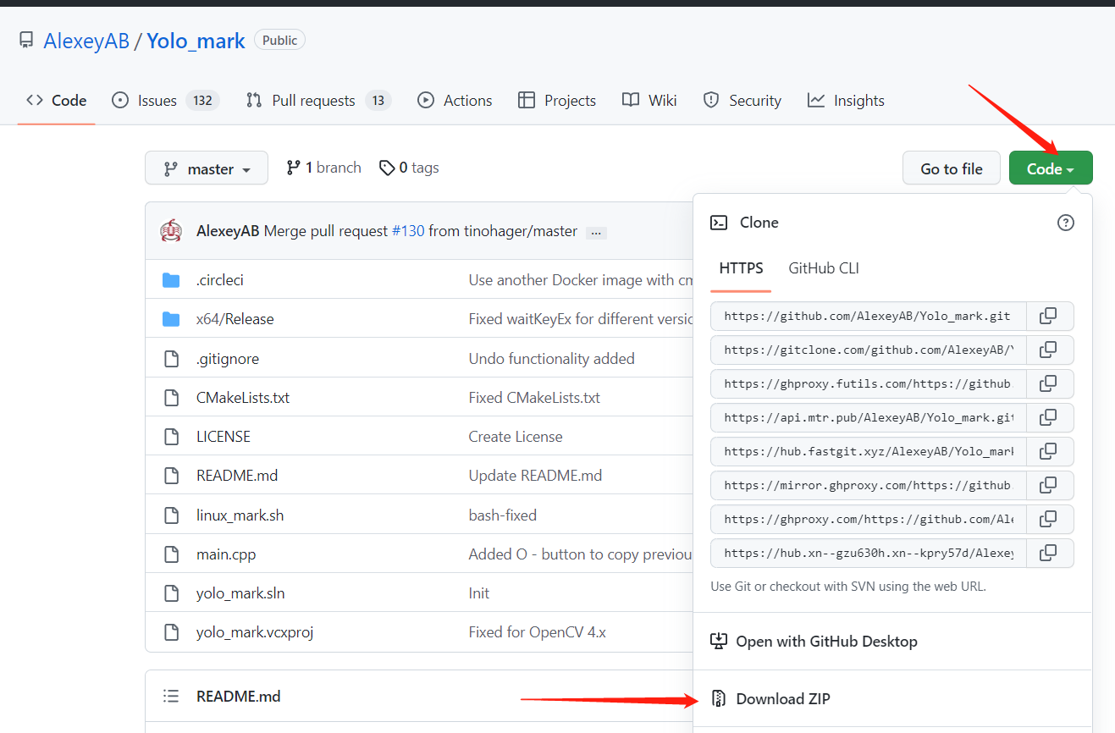The image size is (1115, 733).
Task: Copy the github.com/AlexeyAB/Yolo_mark.git clone URL
Action: 1050,316
